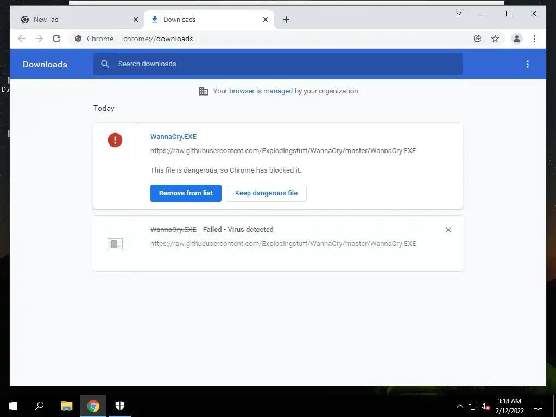This screenshot has height=417, width=556.
Task: Click the managed organization building icon
Action: coord(204,91)
